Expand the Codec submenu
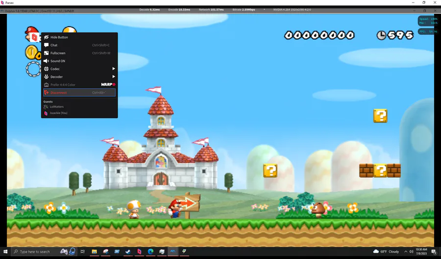 (x=79, y=69)
